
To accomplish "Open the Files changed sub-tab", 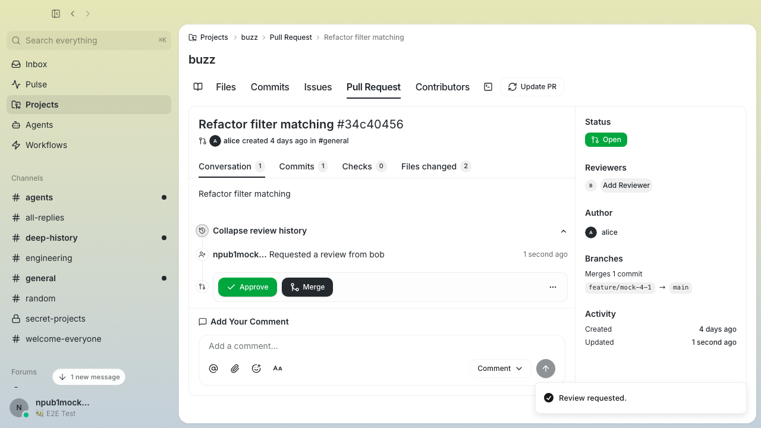I will pos(436,166).
